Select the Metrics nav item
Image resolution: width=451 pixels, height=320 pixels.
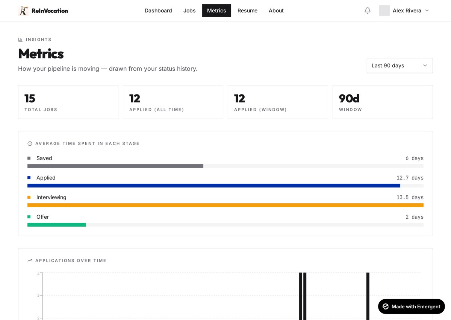(216, 11)
